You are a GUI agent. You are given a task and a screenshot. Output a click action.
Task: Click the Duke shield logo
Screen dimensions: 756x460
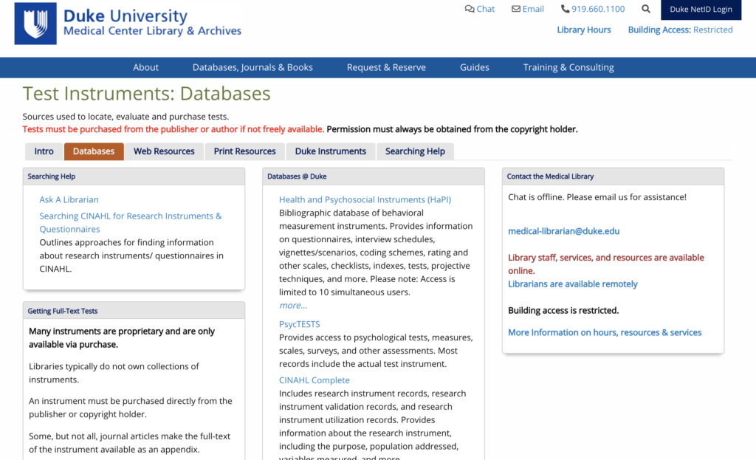[35, 24]
